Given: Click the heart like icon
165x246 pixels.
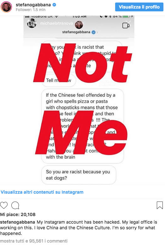Looking at the screenshot, I should pyautogui.click(x=4, y=205).
